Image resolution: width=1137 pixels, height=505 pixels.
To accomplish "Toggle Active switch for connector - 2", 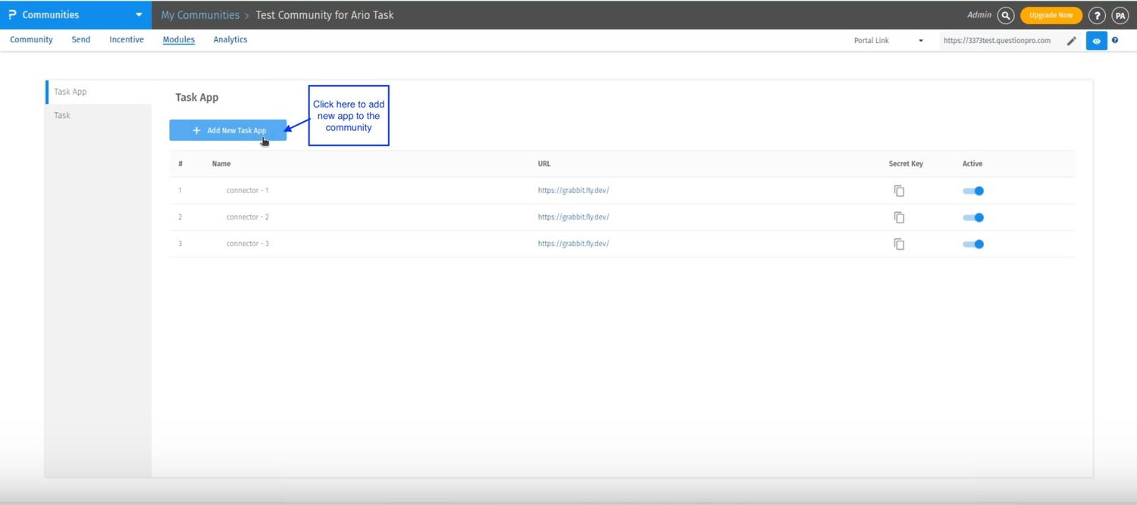I will [x=973, y=217].
